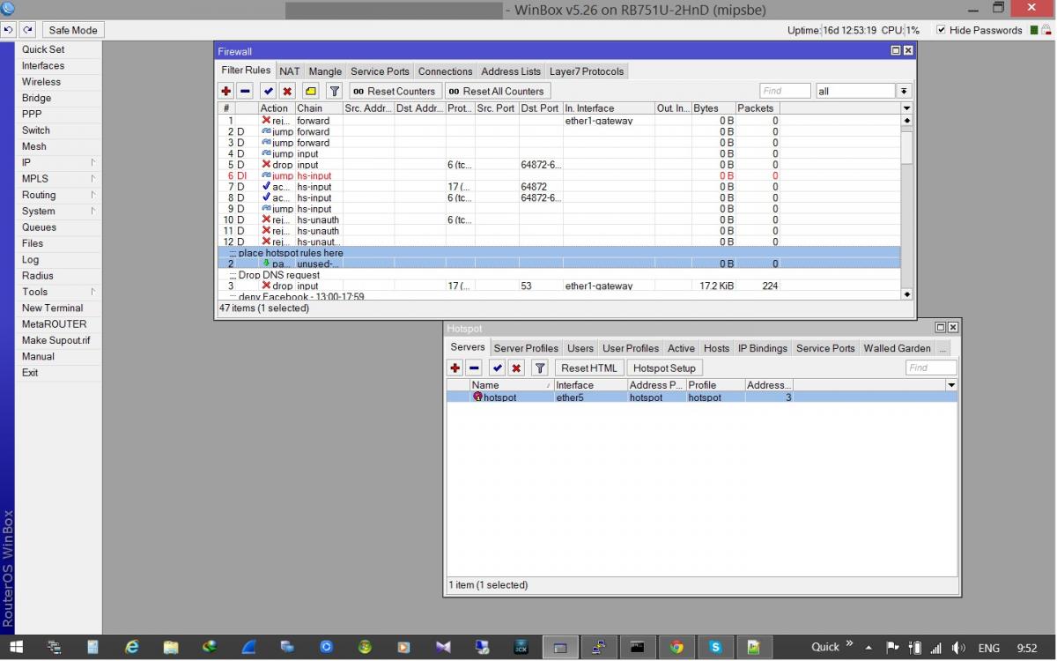
Task: Add comment to the firewall rule
Action: (310, 91)
